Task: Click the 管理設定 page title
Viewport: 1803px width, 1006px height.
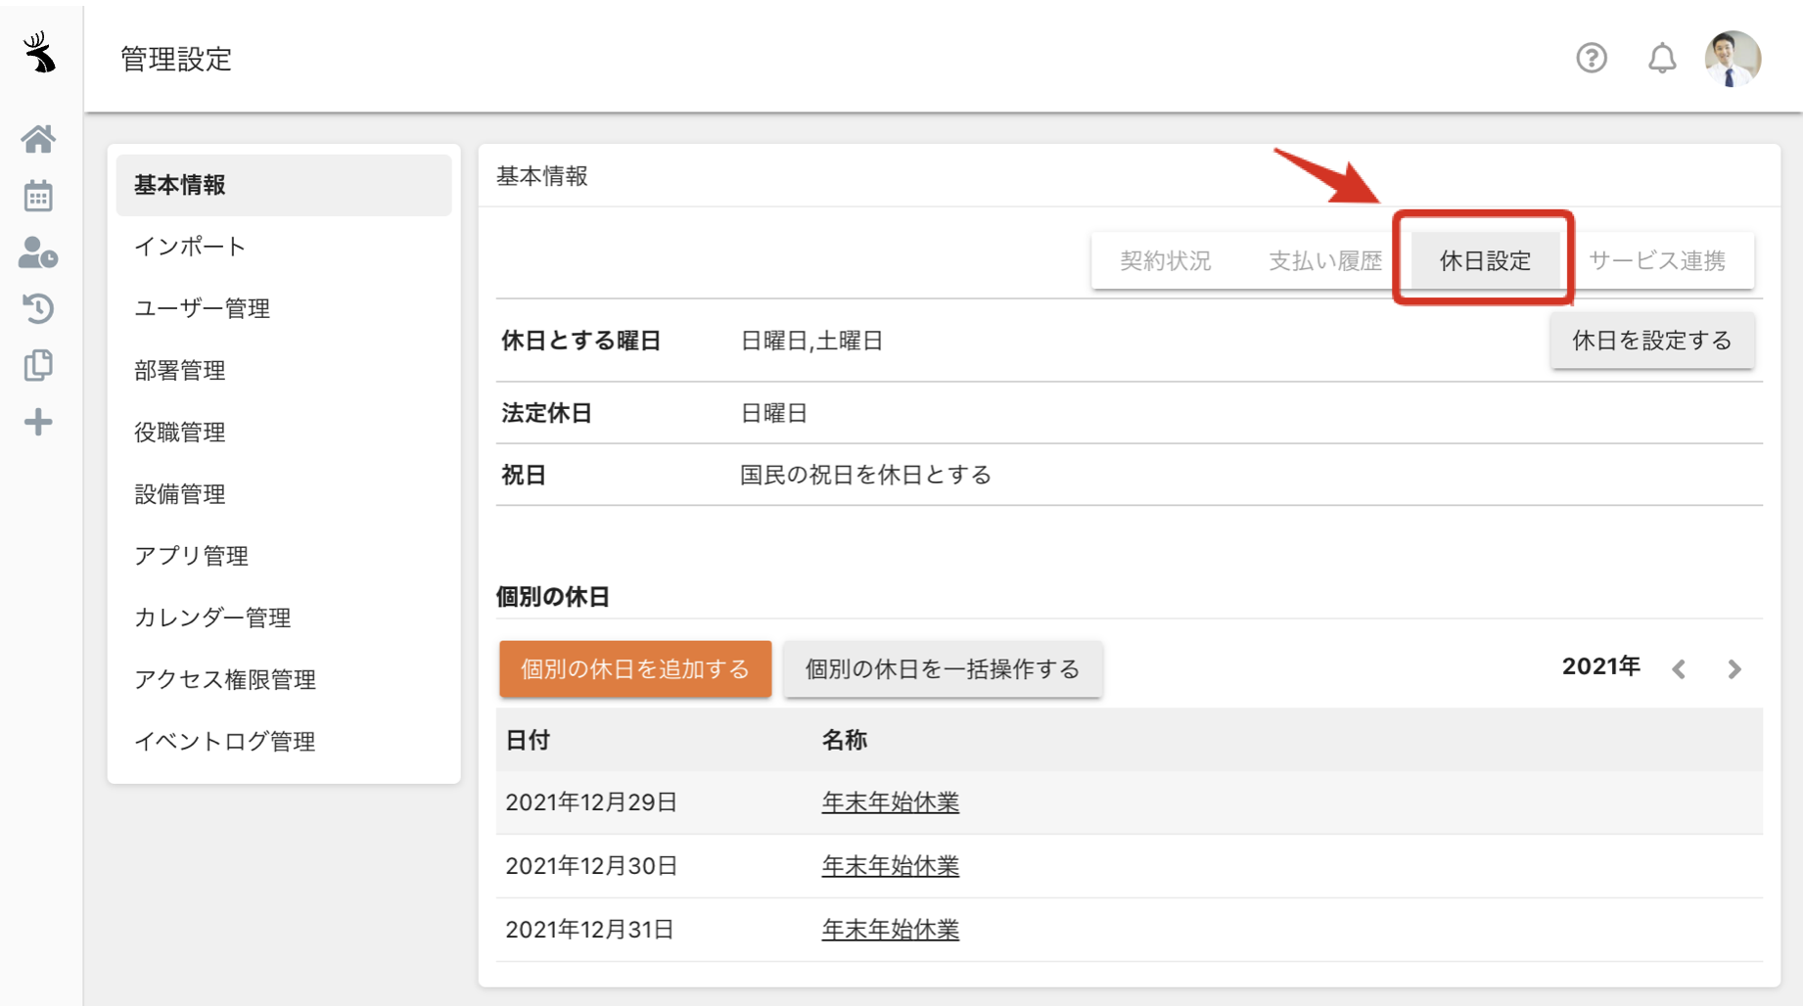Action: 176,59
